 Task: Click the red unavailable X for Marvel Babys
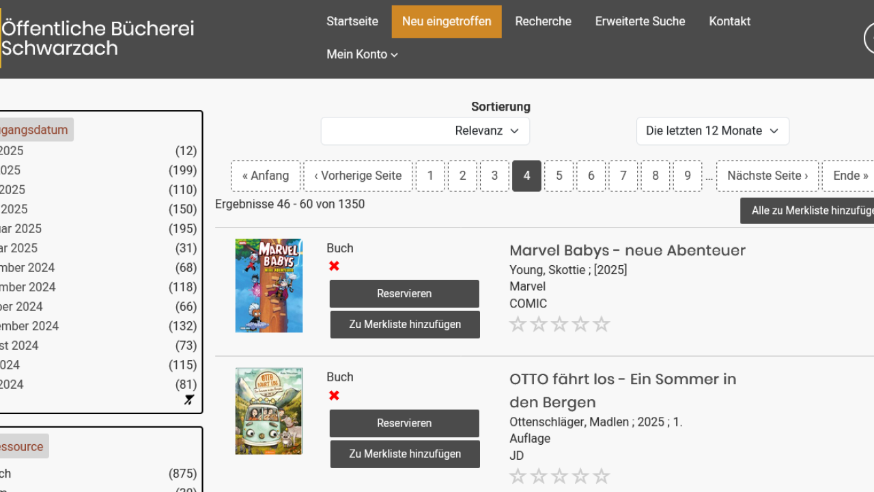coord(334,266)
